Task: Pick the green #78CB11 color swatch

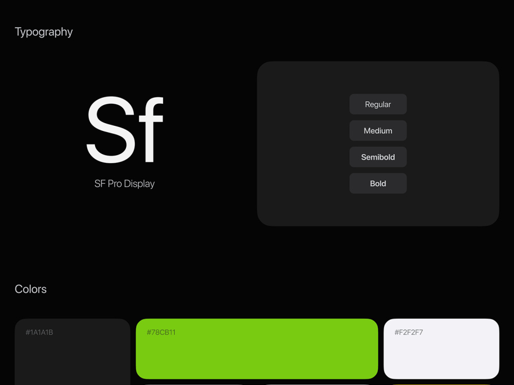Action: tap(256, 349)
